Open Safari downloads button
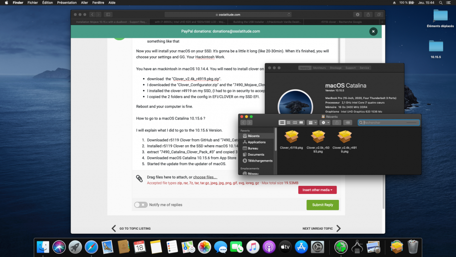 [x=358, y=15]
